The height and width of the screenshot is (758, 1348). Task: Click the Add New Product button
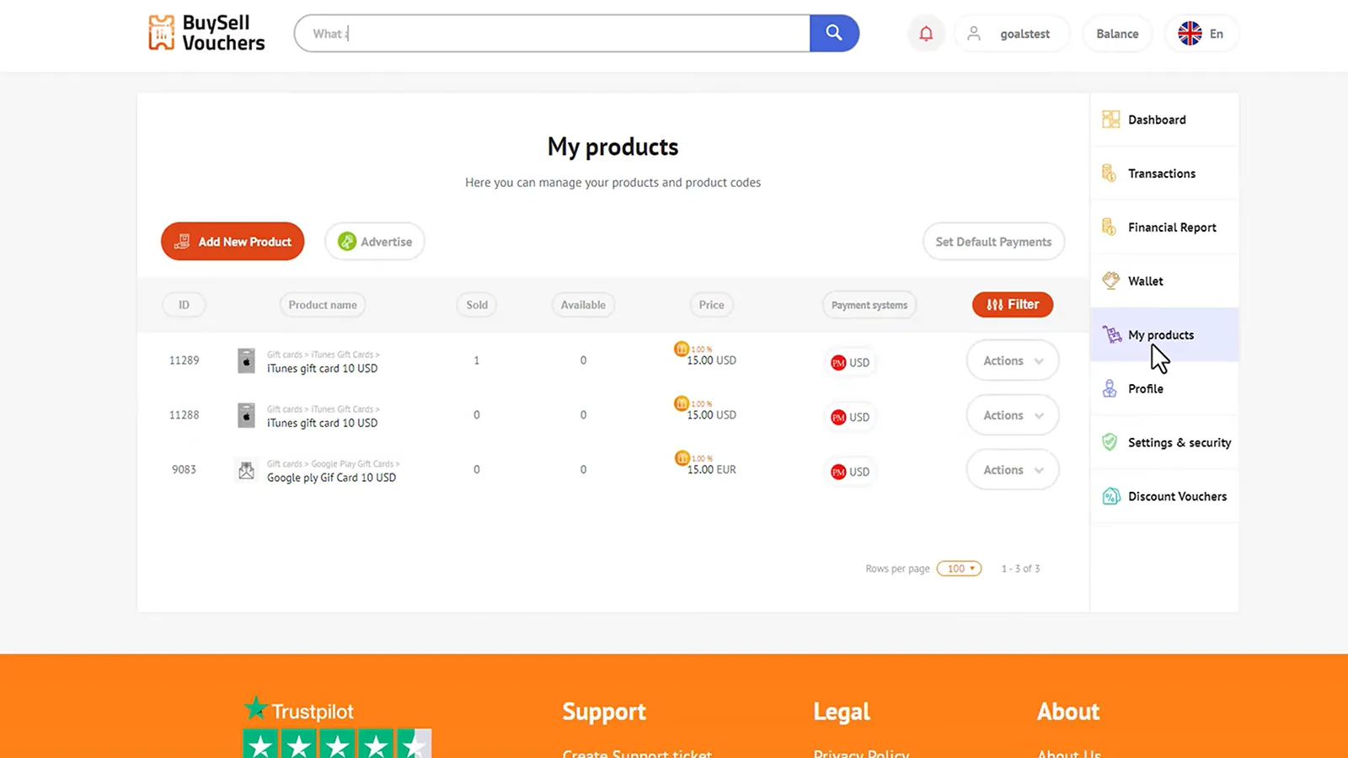233,242
